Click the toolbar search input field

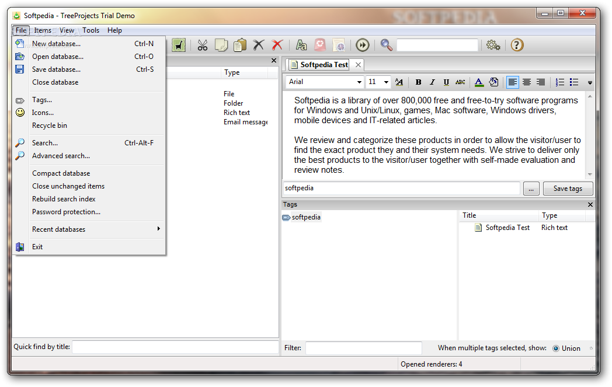(x=437, y=46)
